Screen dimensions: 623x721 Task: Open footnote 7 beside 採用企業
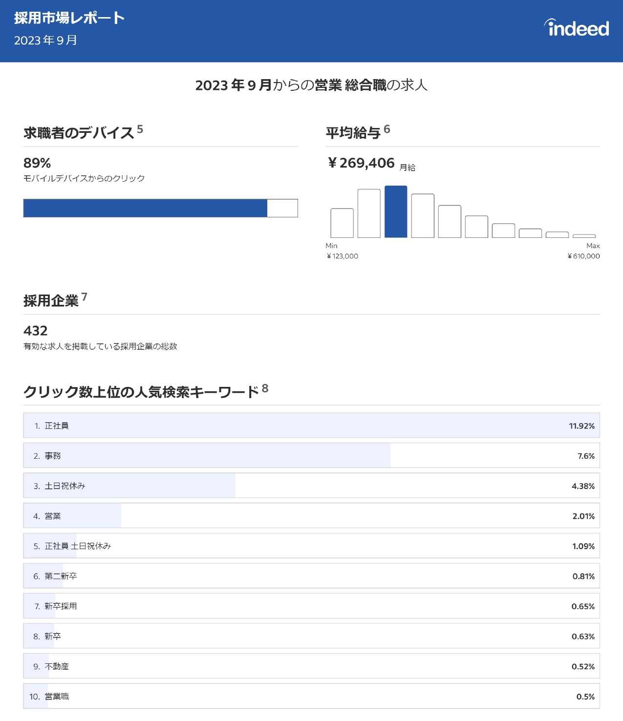pyautogui.click(x=84, y=297)
